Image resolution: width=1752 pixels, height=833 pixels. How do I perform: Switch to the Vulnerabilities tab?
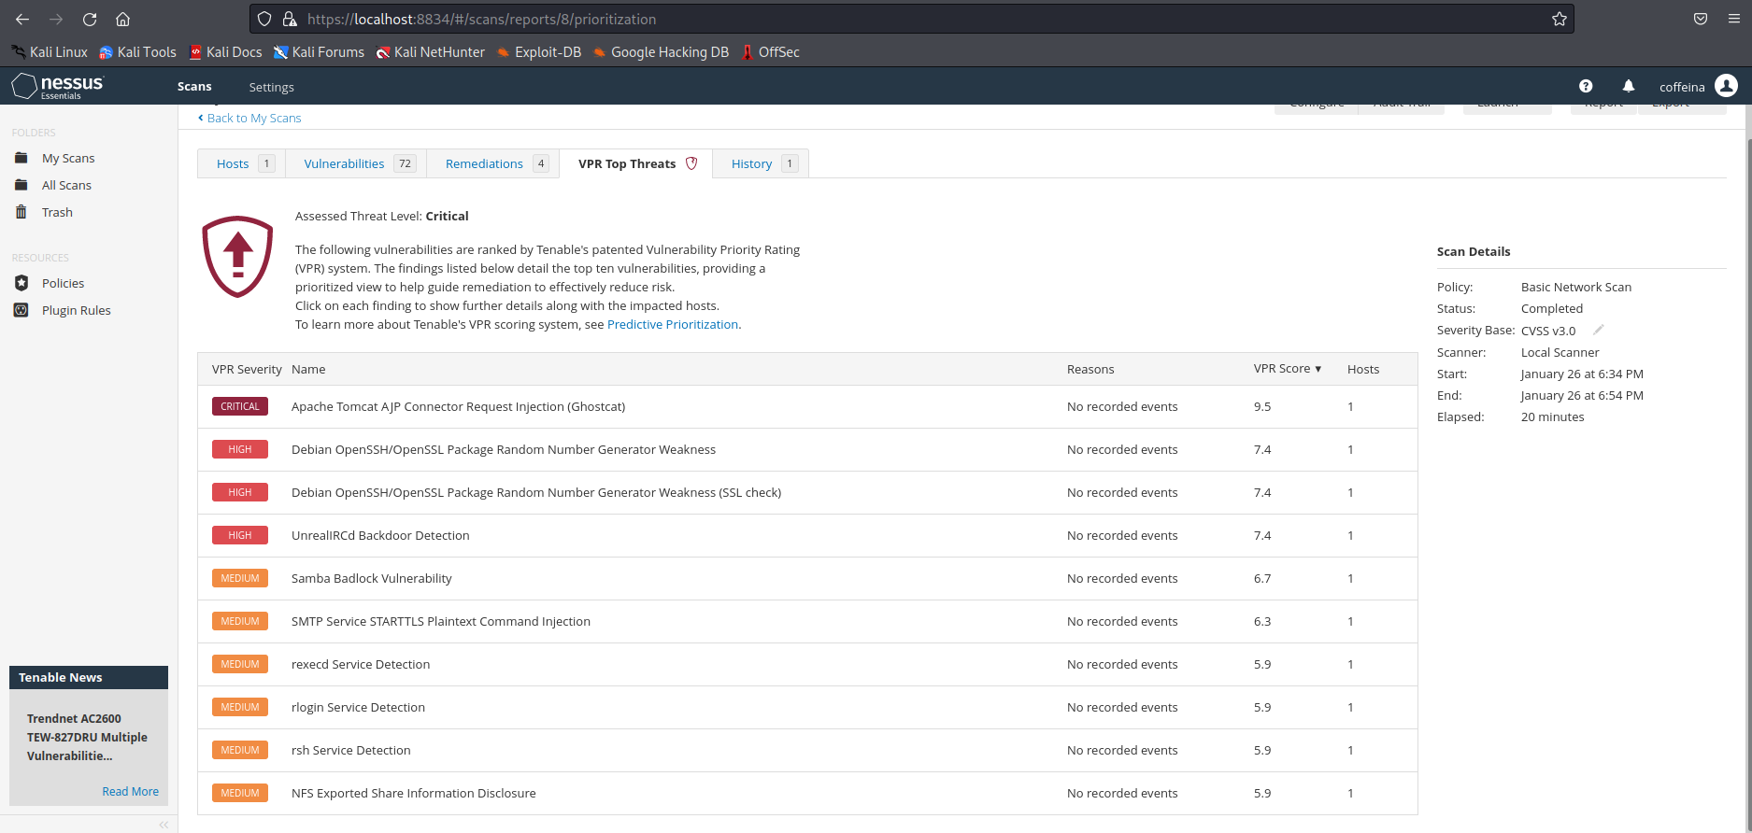pyautogui.click(x=356, y=163)
